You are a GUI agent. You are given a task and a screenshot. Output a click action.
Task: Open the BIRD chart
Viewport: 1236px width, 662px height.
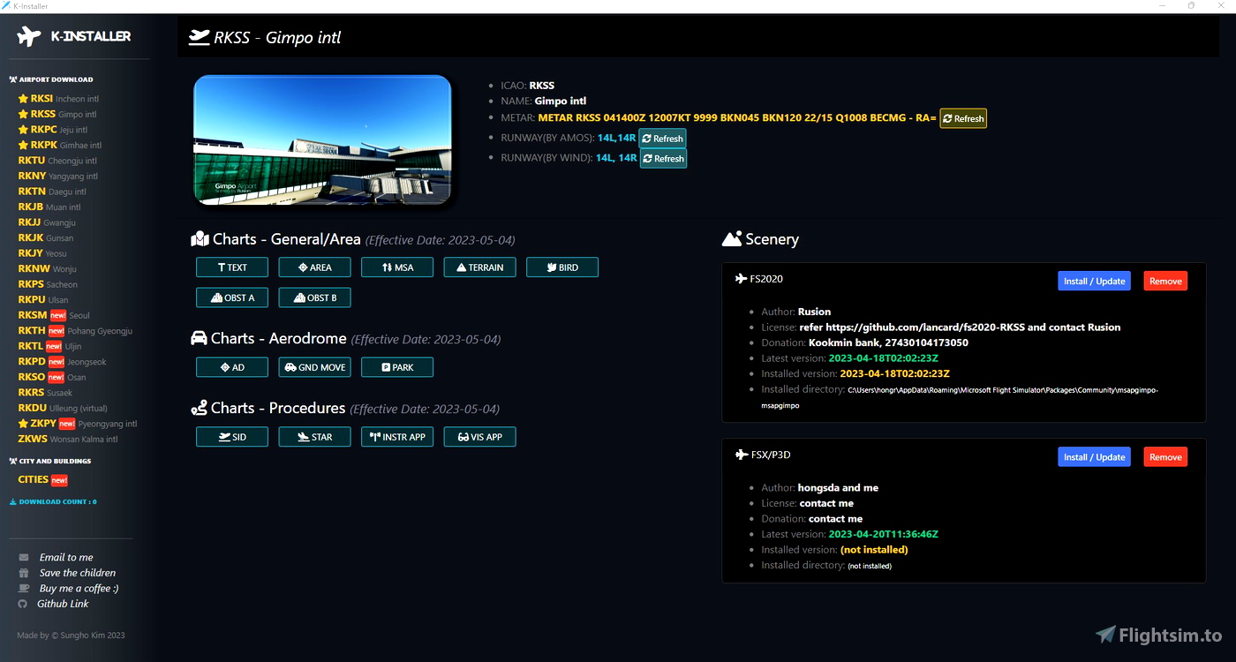562,267
